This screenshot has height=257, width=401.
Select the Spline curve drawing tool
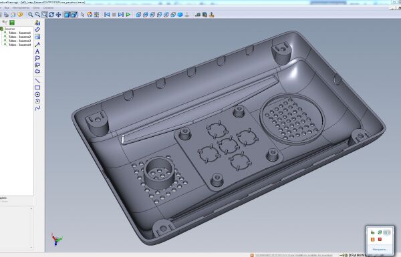pos(37,108)
